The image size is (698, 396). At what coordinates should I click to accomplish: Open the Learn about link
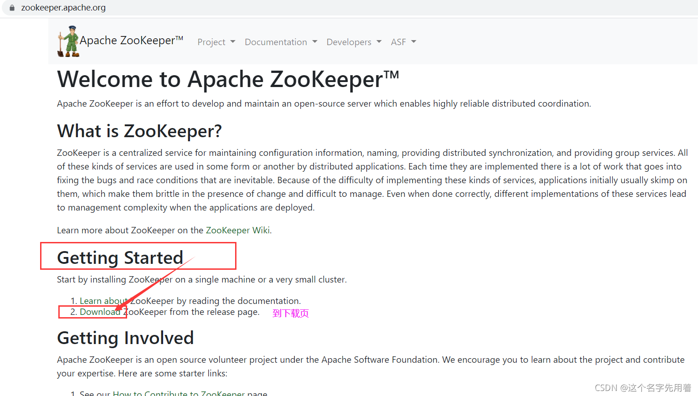click(x=104, y=301)
